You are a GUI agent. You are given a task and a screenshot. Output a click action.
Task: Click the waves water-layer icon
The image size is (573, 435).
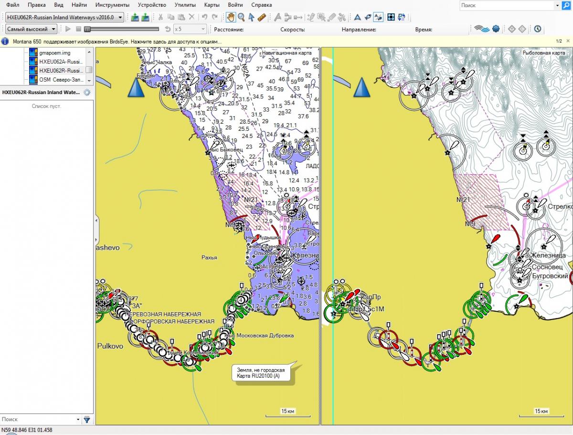tap(481, 29)
